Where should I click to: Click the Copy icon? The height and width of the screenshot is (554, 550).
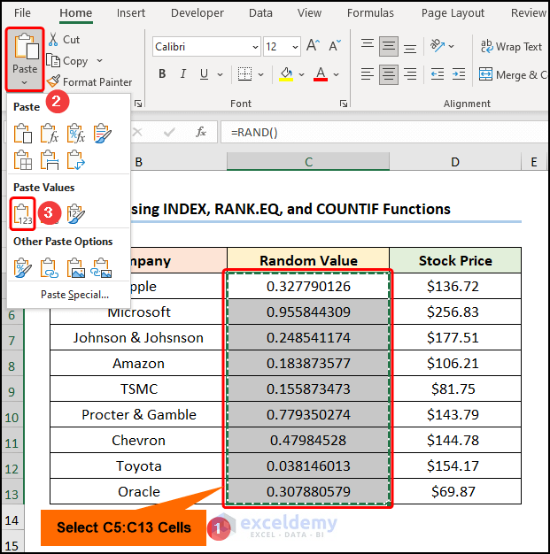(53, 61)
